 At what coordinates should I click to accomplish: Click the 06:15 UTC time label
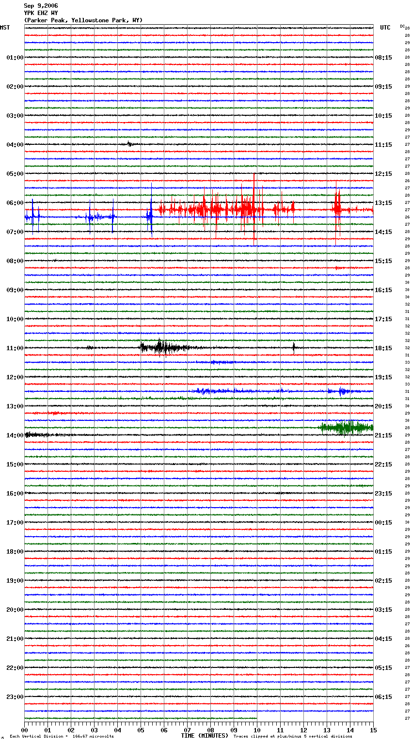[383, 697]
